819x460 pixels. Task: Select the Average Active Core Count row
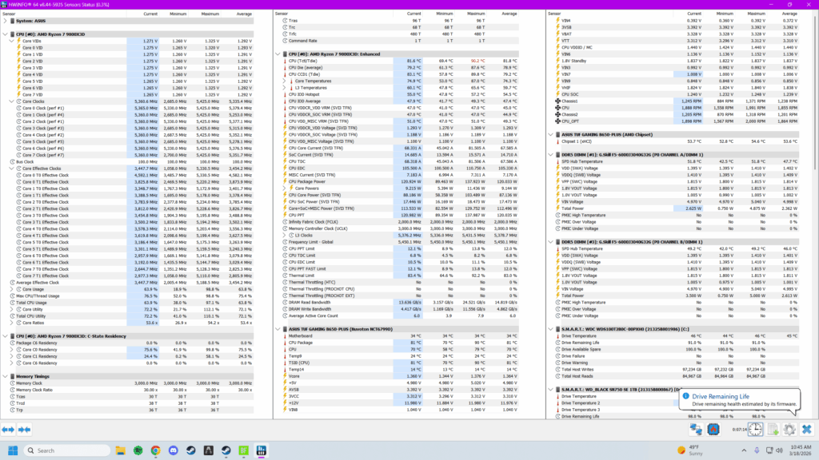(x=397, y=315)
